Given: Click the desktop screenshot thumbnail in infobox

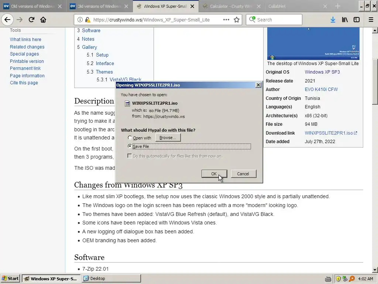Looking at the screenshot, I should pyautogui.click(x=313, y=44).
